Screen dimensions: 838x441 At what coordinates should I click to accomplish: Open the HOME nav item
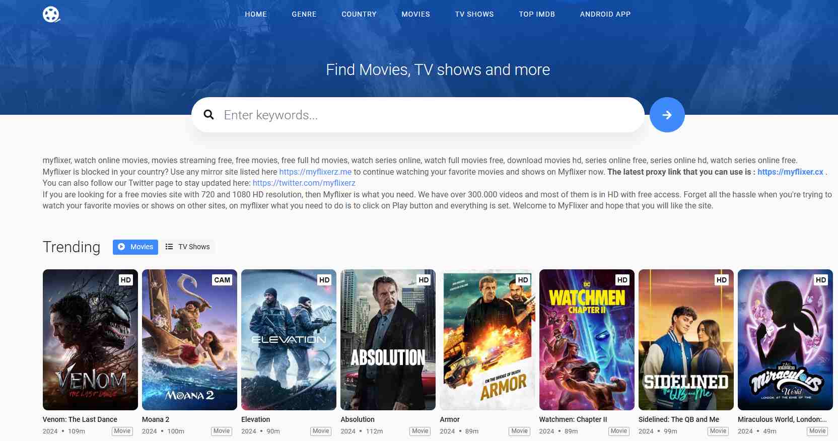[256, 14]
